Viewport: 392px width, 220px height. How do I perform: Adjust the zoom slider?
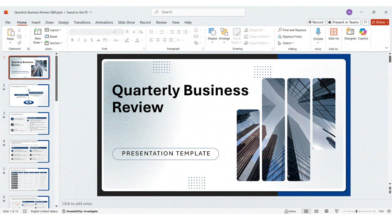pyautogui.click(x=357, y=211)
